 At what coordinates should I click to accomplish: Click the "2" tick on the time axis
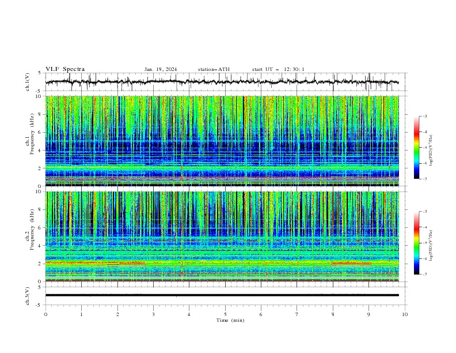tap(117, 314)
